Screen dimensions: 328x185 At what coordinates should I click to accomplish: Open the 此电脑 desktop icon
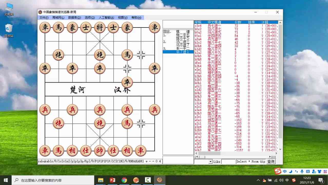(9, 9)
